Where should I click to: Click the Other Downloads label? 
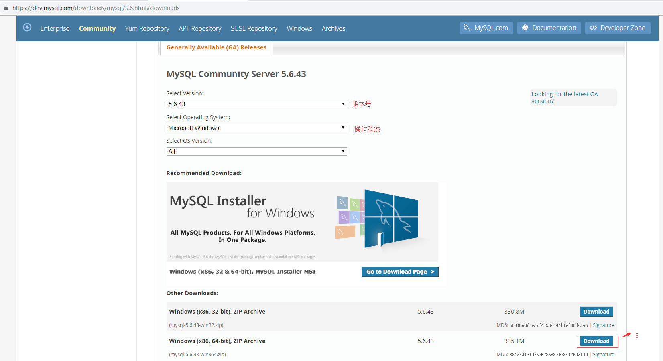(192, 293)
